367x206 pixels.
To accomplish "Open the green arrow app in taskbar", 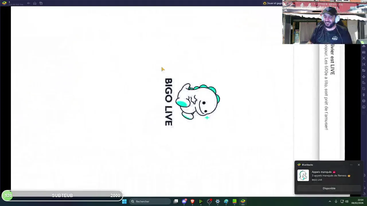I will pyautogui.click(x=201, y=201).
